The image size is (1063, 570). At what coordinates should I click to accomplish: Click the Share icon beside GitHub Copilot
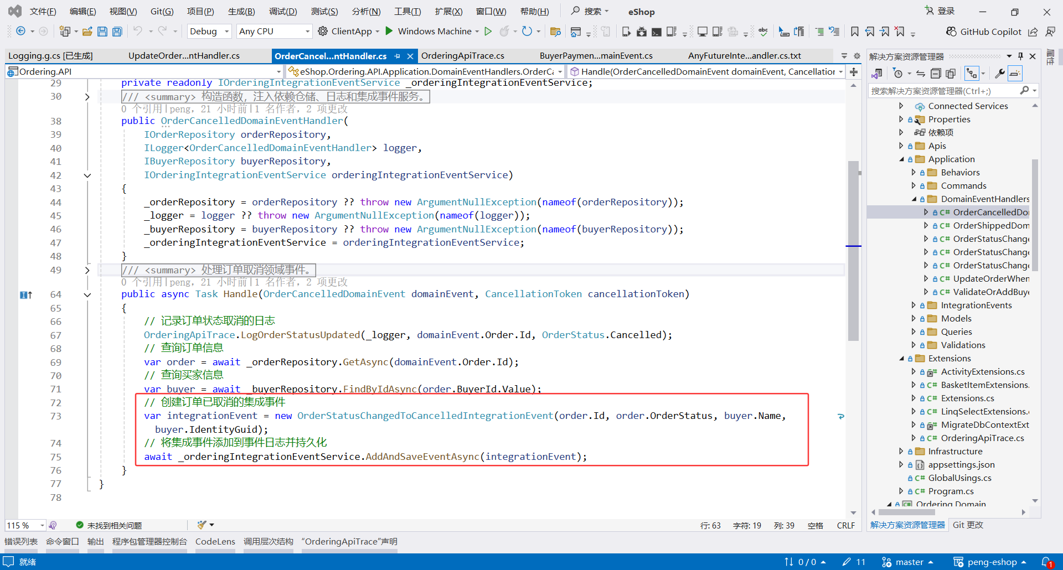tap(1033, 32)
